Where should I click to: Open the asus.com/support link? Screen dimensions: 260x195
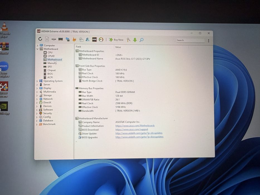[132, 130]
